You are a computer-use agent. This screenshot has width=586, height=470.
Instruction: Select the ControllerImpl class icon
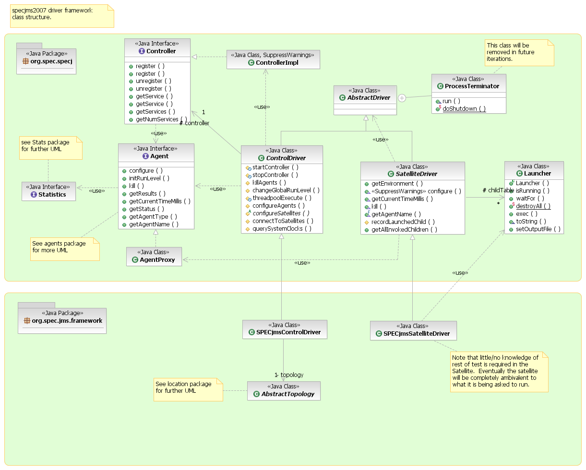tap(251, 62)
